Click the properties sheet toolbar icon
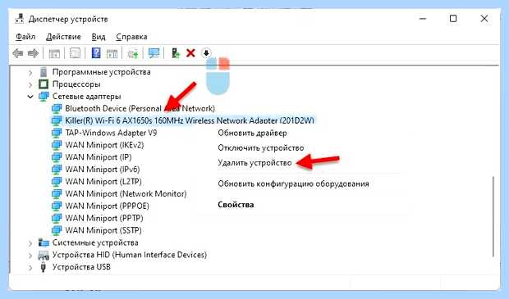Image resolution: width=509 pixels, height=299 pixels. [x=75, y=52]
